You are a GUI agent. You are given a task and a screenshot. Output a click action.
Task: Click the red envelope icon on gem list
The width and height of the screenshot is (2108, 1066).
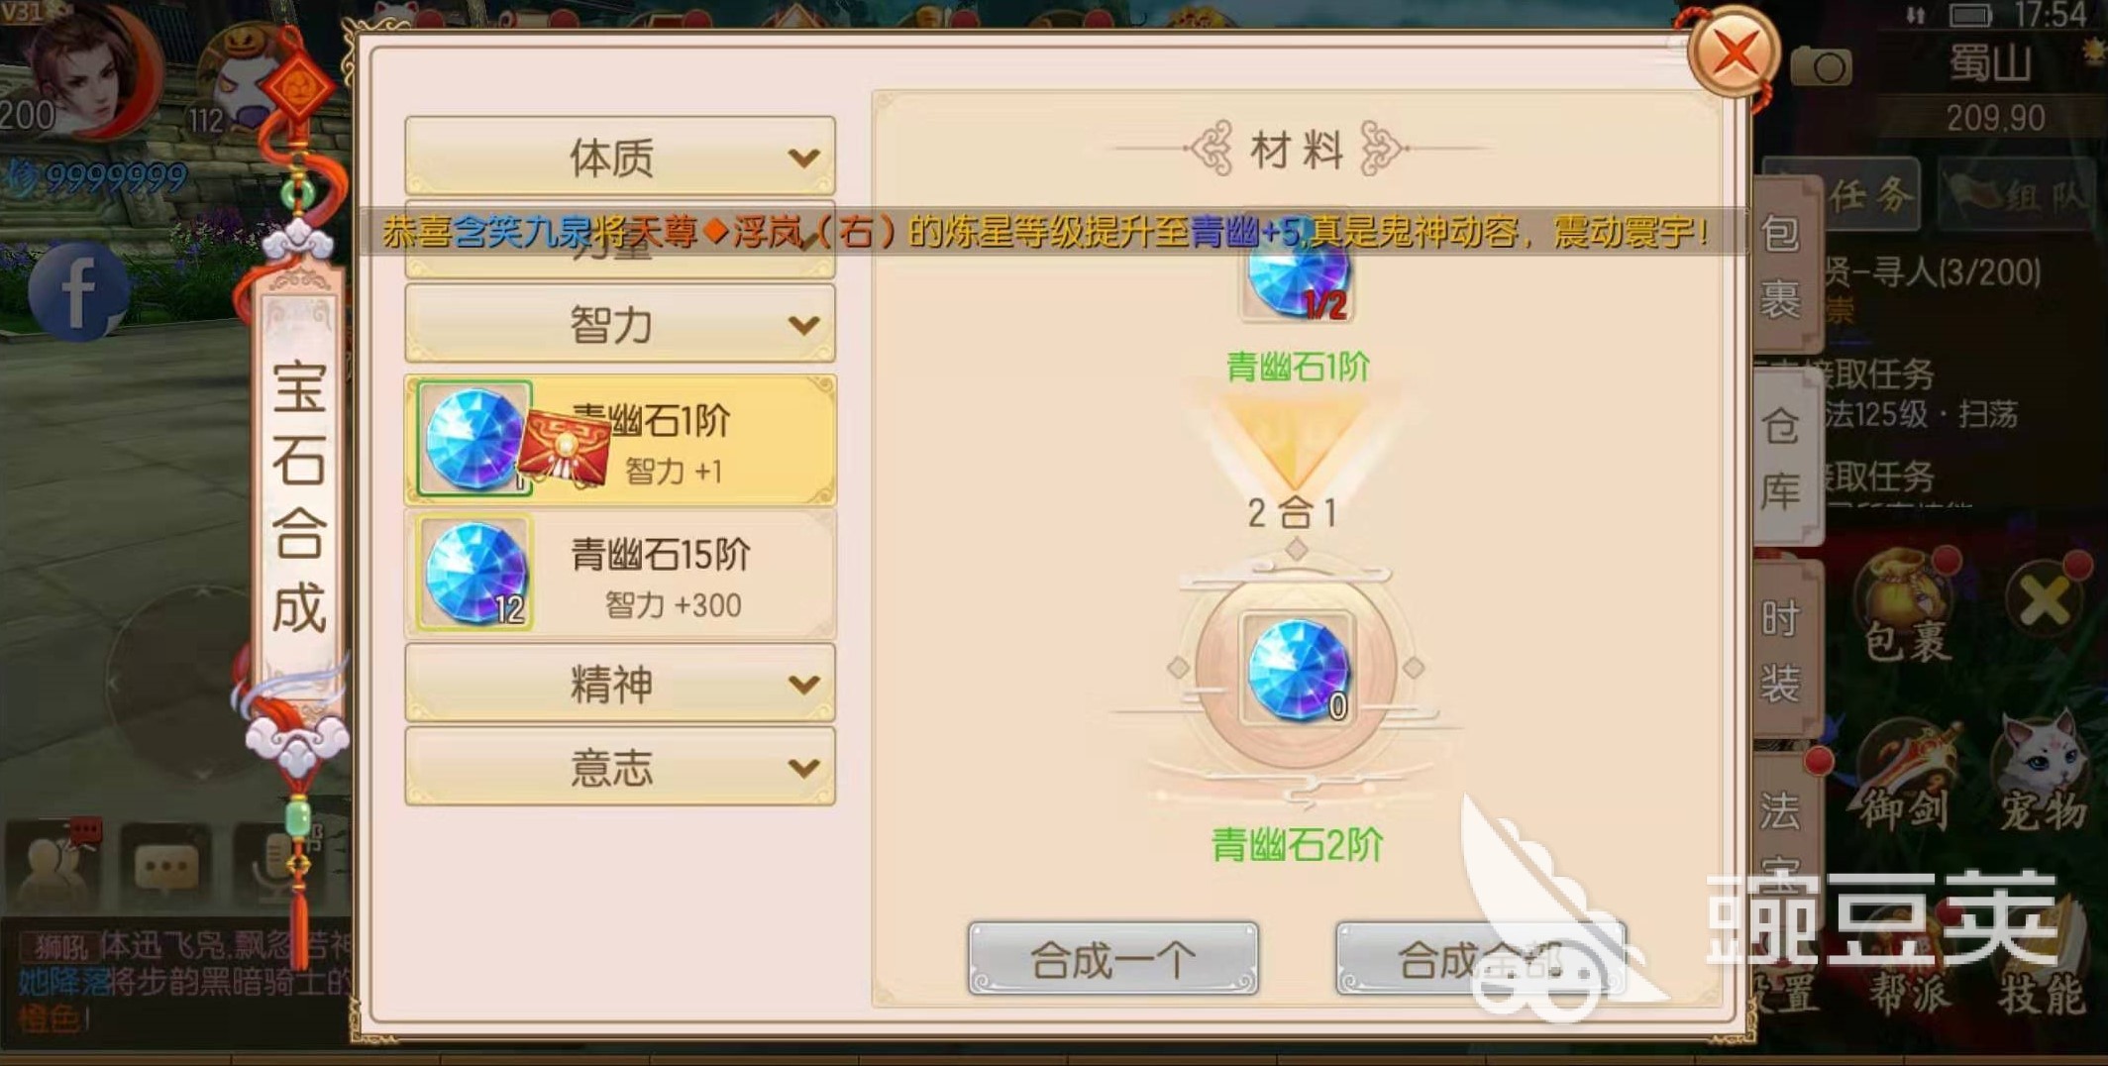(565, 448)
